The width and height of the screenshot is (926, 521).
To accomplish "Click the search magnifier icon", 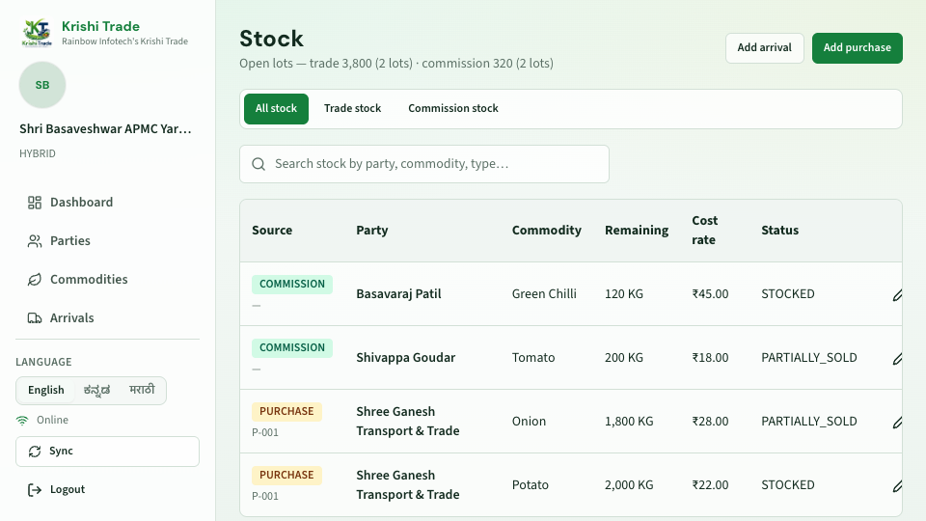I will [259, 164].
